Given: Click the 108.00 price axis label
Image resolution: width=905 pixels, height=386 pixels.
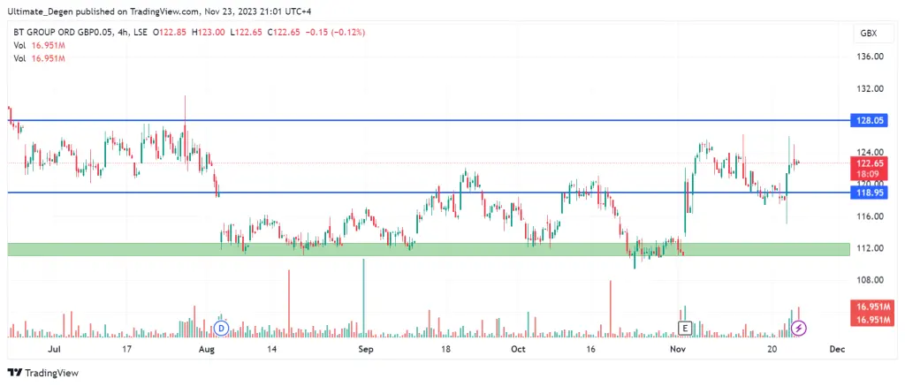Looking at the screenshot, I should pos(871,280).
